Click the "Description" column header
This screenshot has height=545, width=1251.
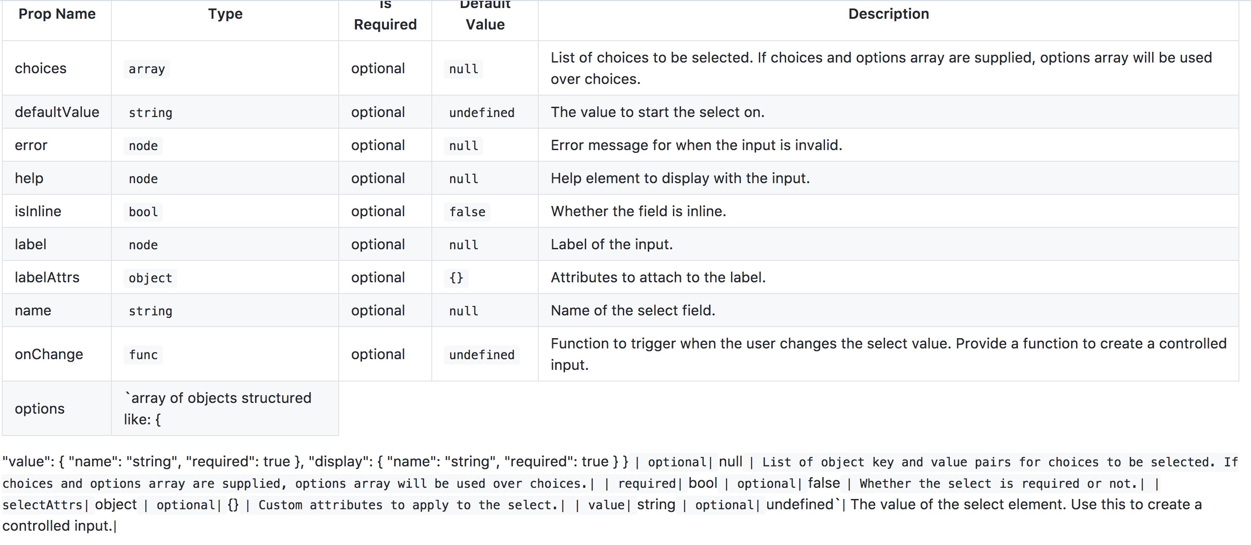(888, 14)
